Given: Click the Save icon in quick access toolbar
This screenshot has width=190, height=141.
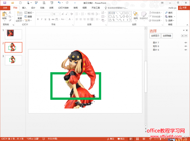Looking at the screenshot, I should [x=4, y=2].
